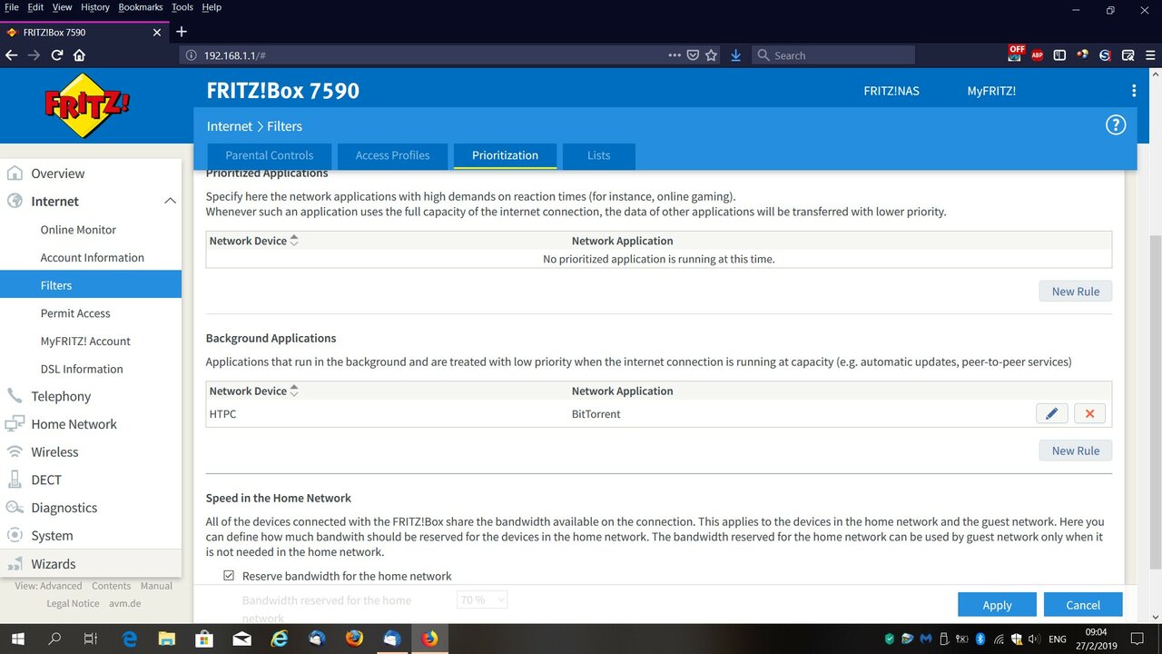Open the FRITZ!NAS link
This screenshot has width=1162, height=654.
(x=891, y=91)
